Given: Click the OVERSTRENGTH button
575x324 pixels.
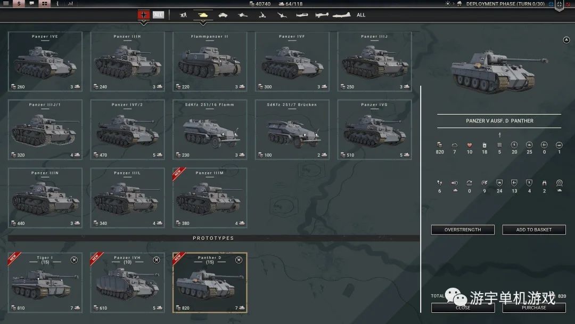Looking at the screenshot, I should pyautogui.click(x=463, y=230).
